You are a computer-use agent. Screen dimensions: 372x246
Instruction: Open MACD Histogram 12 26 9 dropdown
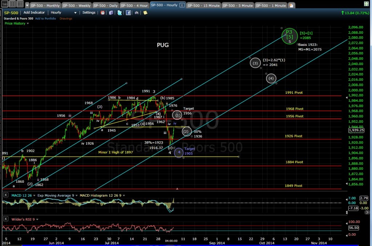pos(124,195)
